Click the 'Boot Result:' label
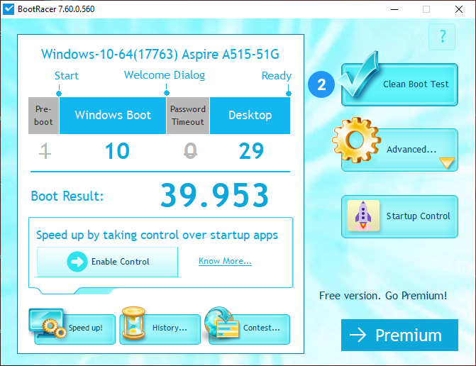This screenshot has height=366, width=476. (67, 196)
